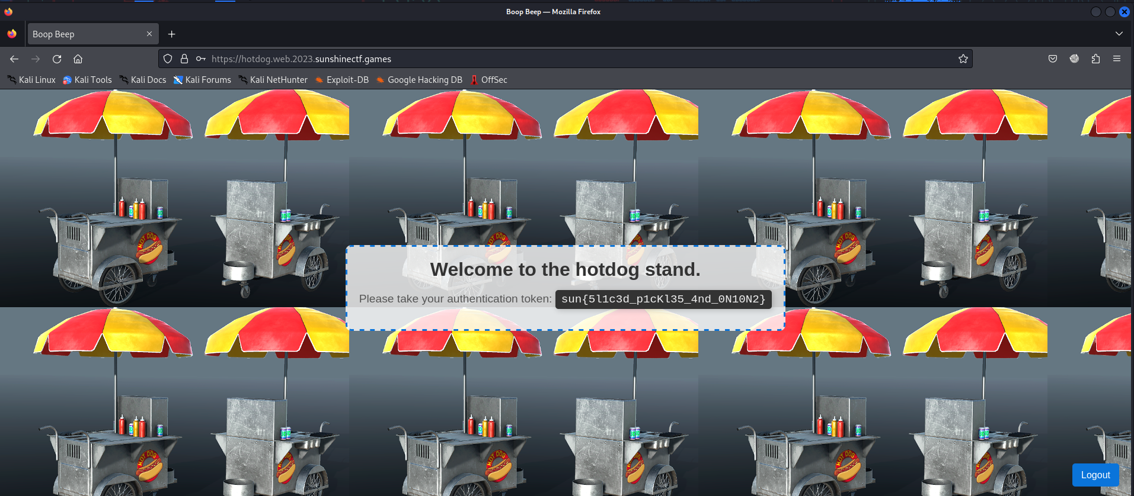
Task: Open a new tab with plus button
Action: click(171, 34)
